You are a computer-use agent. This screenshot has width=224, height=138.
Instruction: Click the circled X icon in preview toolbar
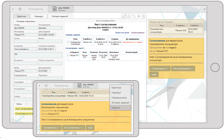[x=129, y=16]
